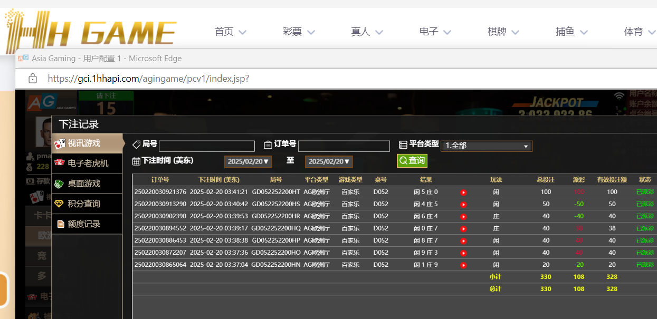Image resolution: width=657 pixels, height=319 pixels.
Task: Click the site padlock icon in address bar
Action: [x=33, y=79]
